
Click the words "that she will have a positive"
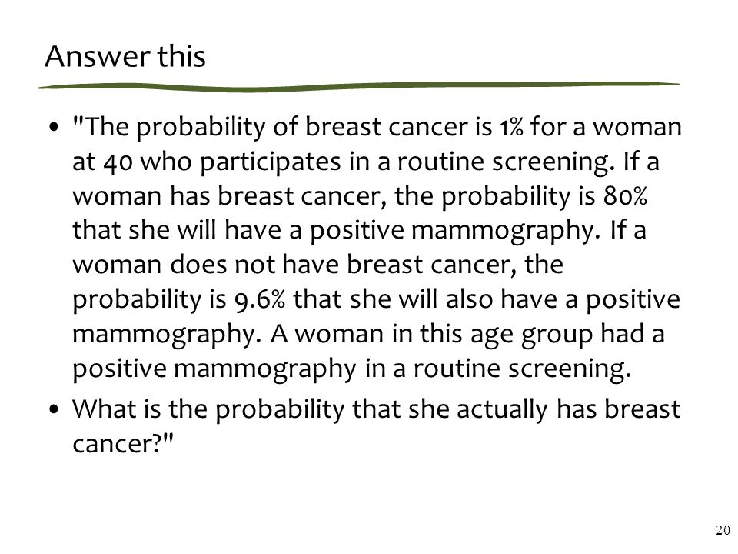(238, 231)
